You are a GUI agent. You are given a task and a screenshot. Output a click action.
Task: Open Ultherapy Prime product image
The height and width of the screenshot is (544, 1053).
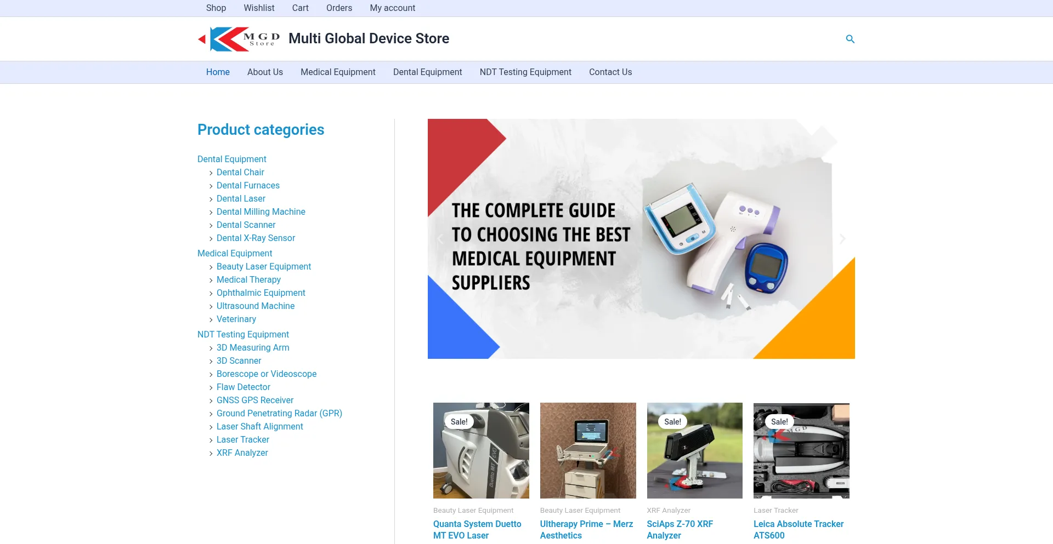588,450
